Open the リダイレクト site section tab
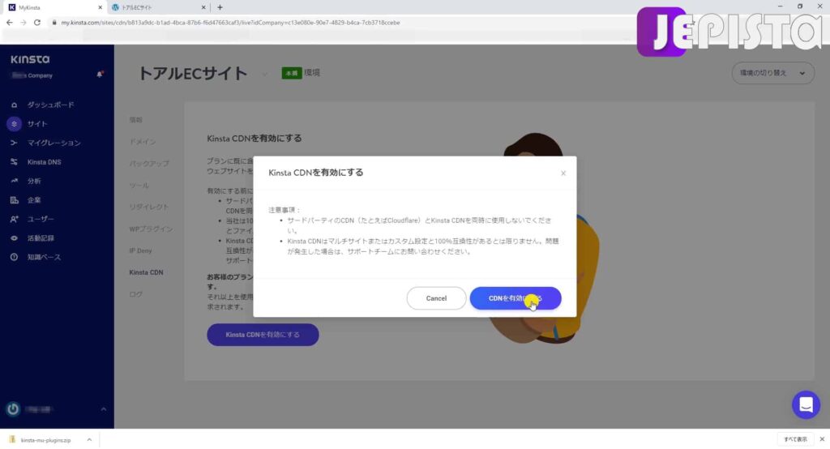Viewport: 830px width, 449px height. (149, 207)
